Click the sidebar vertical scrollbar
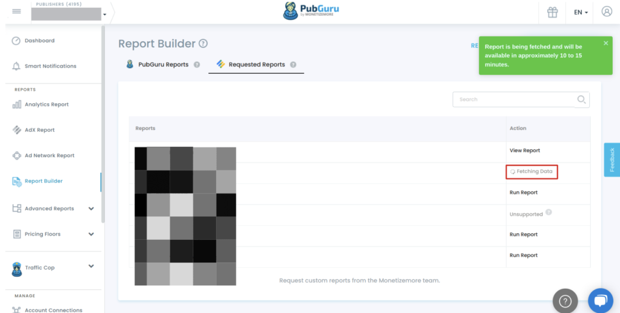 pyautogui.click(x=103, y=124)
